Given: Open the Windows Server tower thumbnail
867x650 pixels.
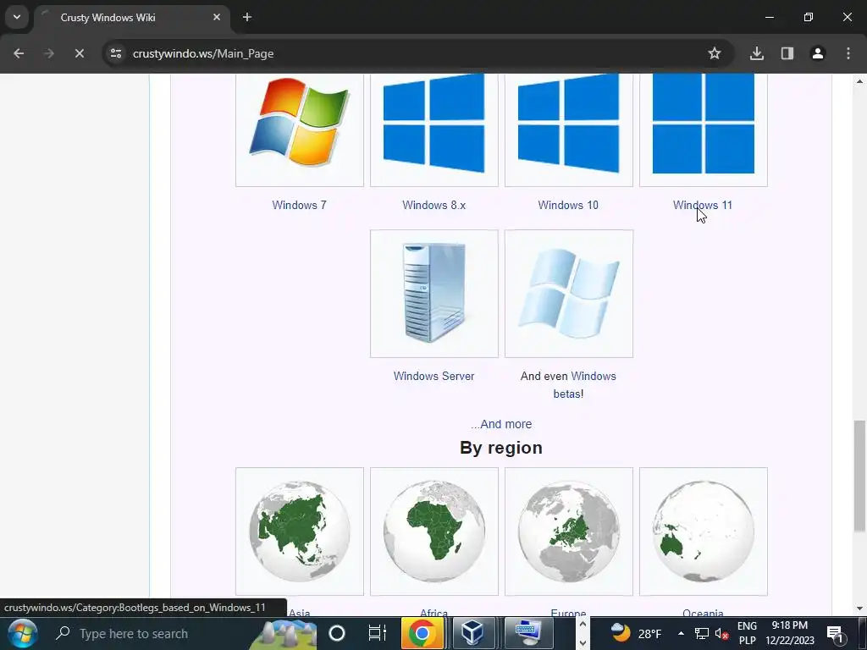Looking at the screenshot, I should coord(434,294).
